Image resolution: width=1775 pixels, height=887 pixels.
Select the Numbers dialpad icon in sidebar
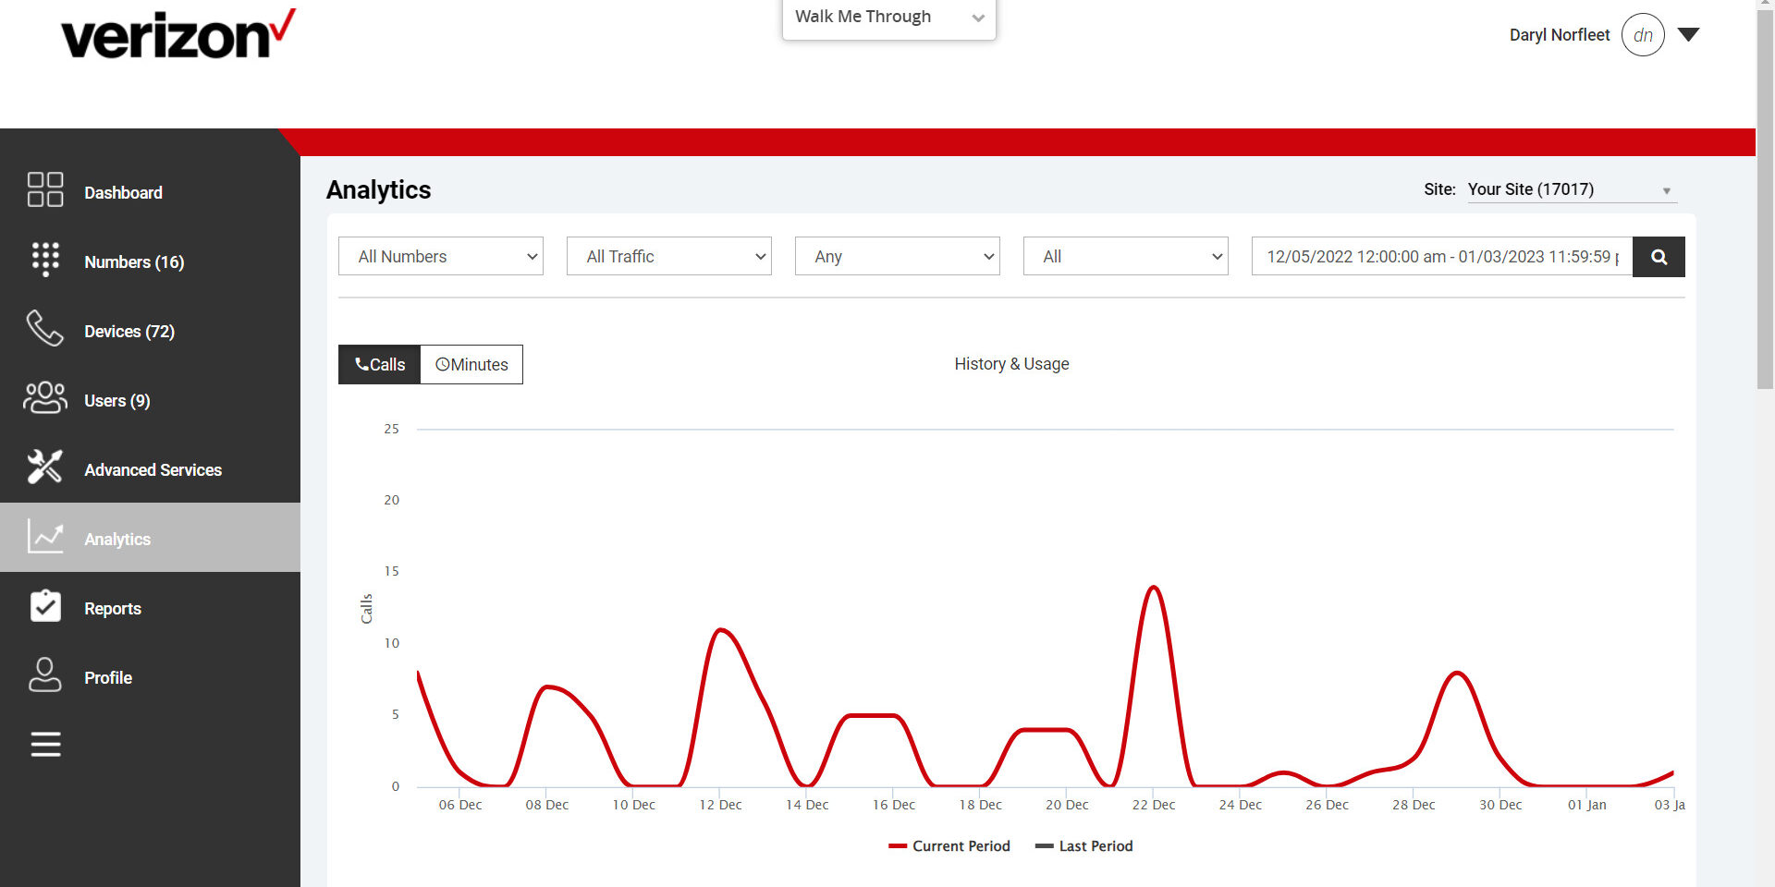pyautogui.click(x=44, y=260)
